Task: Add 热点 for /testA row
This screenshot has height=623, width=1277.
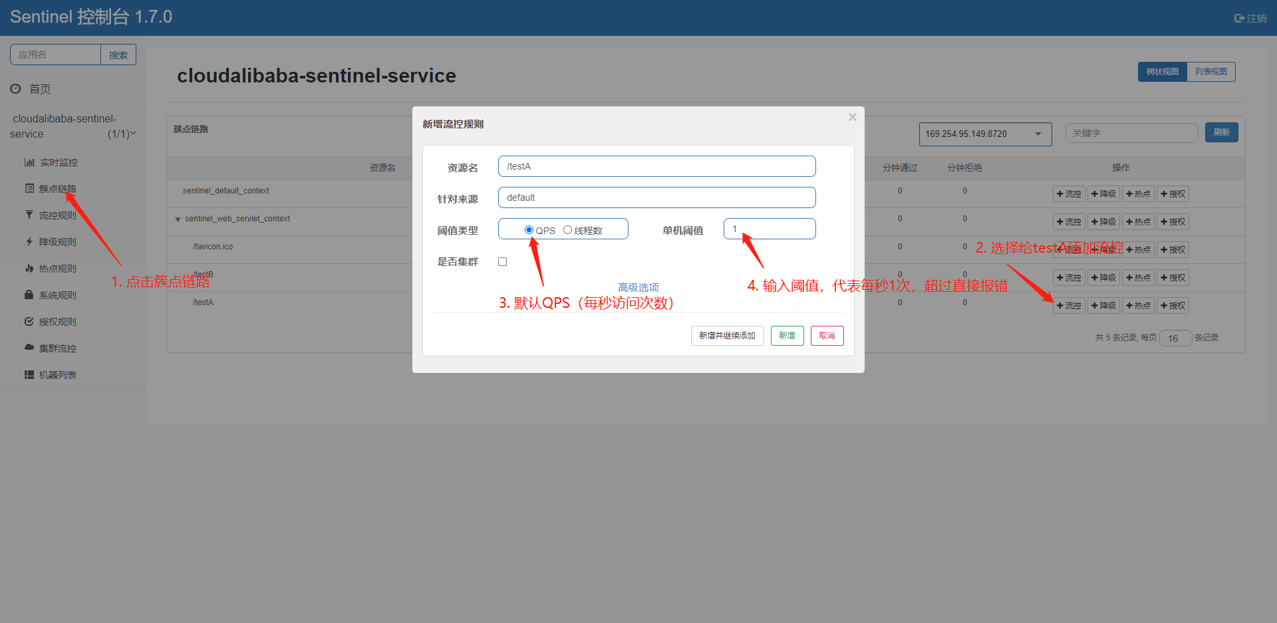Action: click(1138, 306)
